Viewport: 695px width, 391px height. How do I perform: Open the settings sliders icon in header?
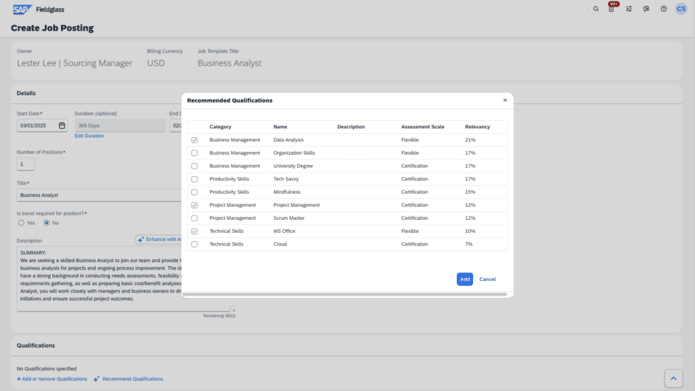(x=629, y=9)
